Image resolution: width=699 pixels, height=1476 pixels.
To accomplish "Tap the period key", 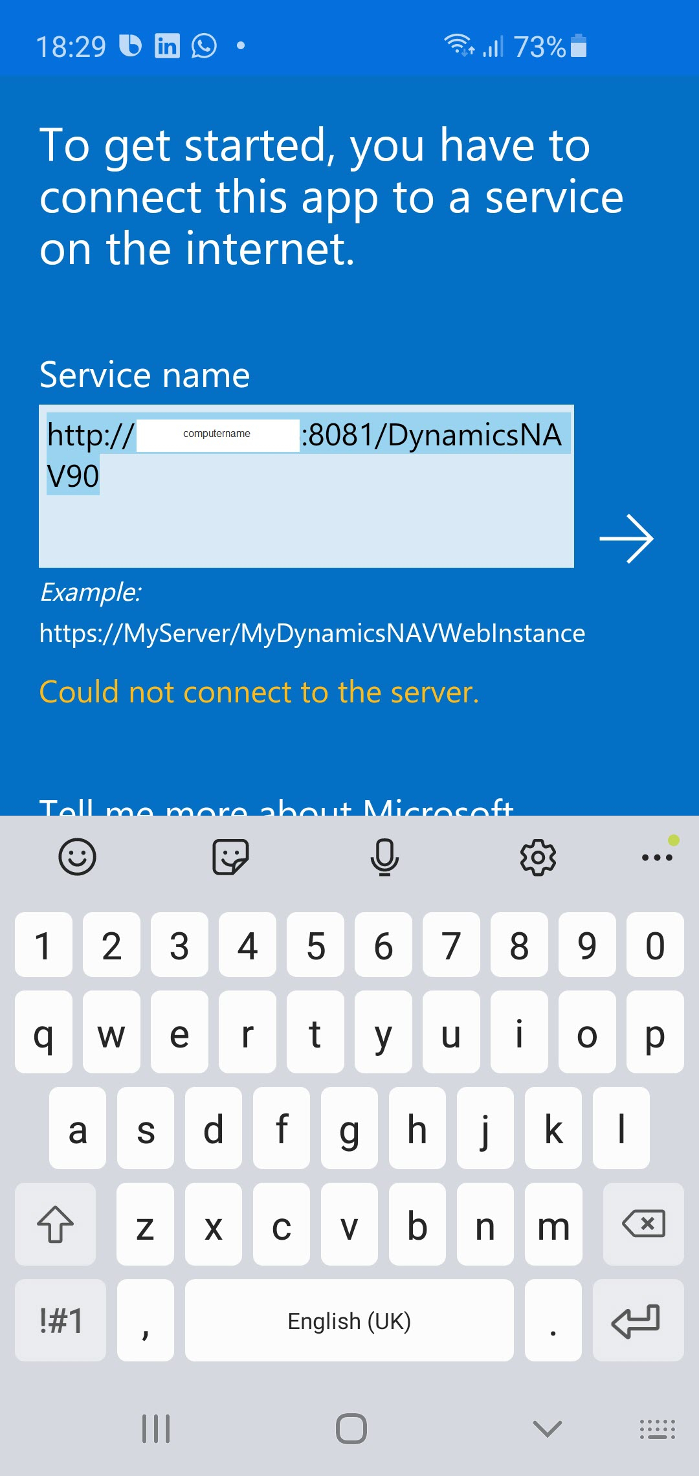I will tap(553, 1320).
